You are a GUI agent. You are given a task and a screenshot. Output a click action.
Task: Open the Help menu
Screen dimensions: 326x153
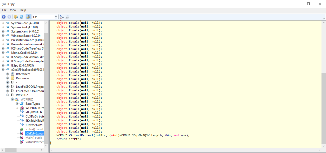(x=23, y=10)
